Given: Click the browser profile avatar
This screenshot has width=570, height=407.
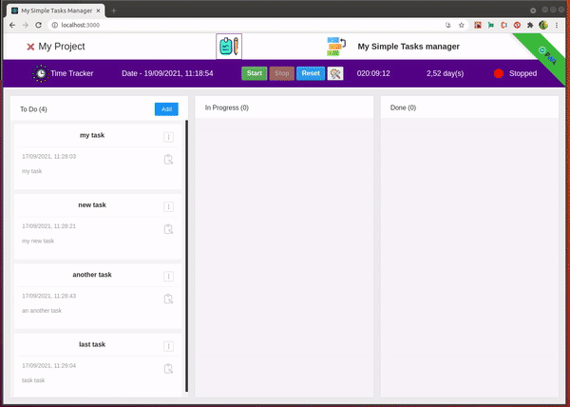Looking at the screenshot, I should click(x=543, y=25).
